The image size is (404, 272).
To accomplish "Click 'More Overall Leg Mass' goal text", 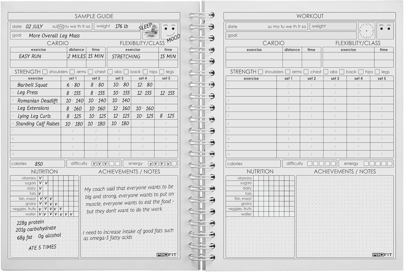I will click(x=54, y=36).
